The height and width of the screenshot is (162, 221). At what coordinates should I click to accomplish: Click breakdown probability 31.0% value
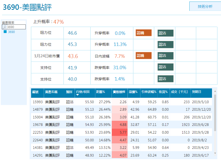point(120,67)
